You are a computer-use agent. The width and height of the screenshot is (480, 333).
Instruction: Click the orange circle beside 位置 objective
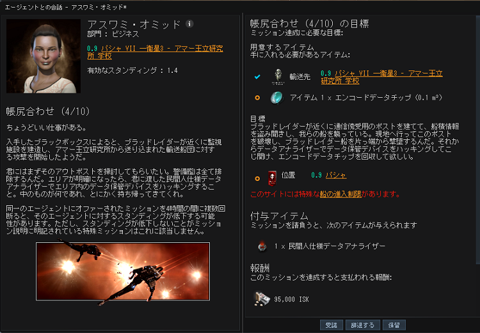(x=257, y=178)
